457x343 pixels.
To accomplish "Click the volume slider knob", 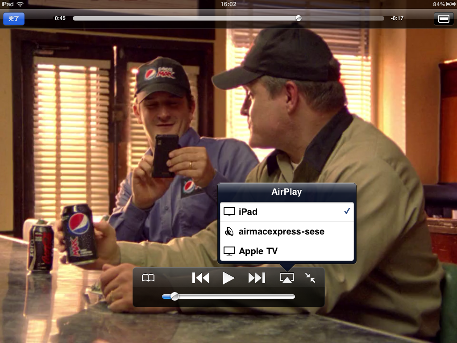I will point(174,297).
